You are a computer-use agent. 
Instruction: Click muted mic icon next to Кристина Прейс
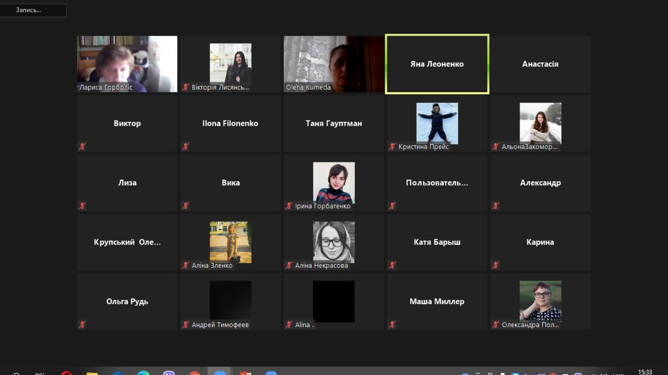(x=392, y=146)
